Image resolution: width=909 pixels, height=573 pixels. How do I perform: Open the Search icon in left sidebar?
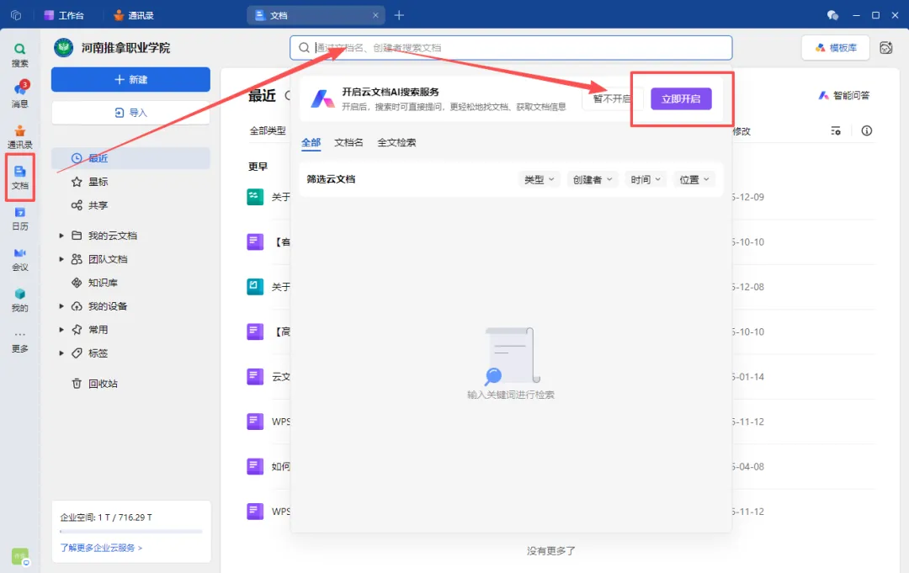coord(19,55)
